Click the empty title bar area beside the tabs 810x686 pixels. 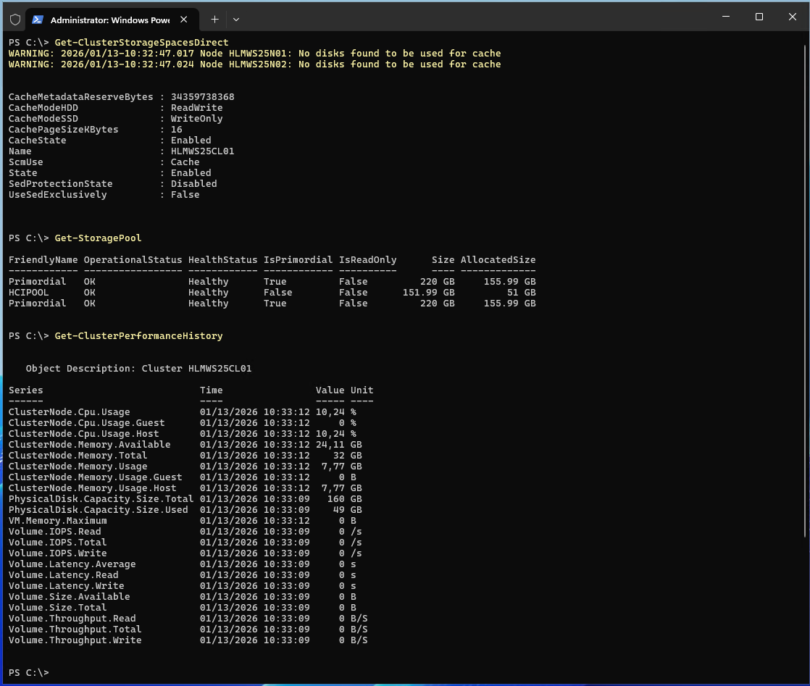coord(471,17)
